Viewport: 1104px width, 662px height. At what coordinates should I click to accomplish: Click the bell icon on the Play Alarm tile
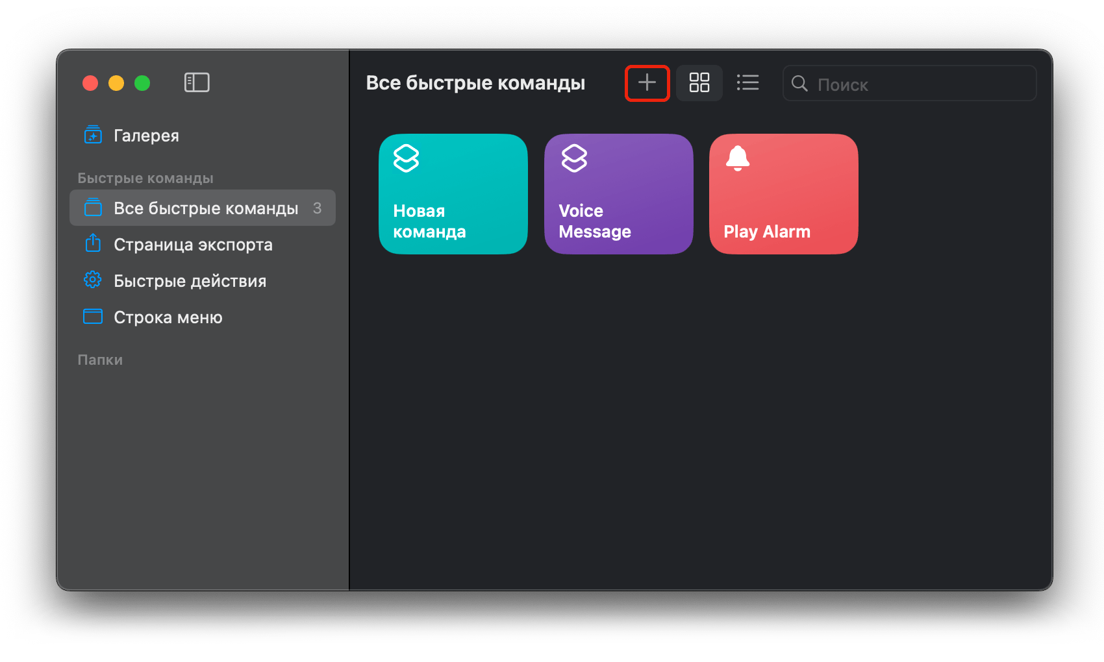pyautogui.click(x=738, y=158)
